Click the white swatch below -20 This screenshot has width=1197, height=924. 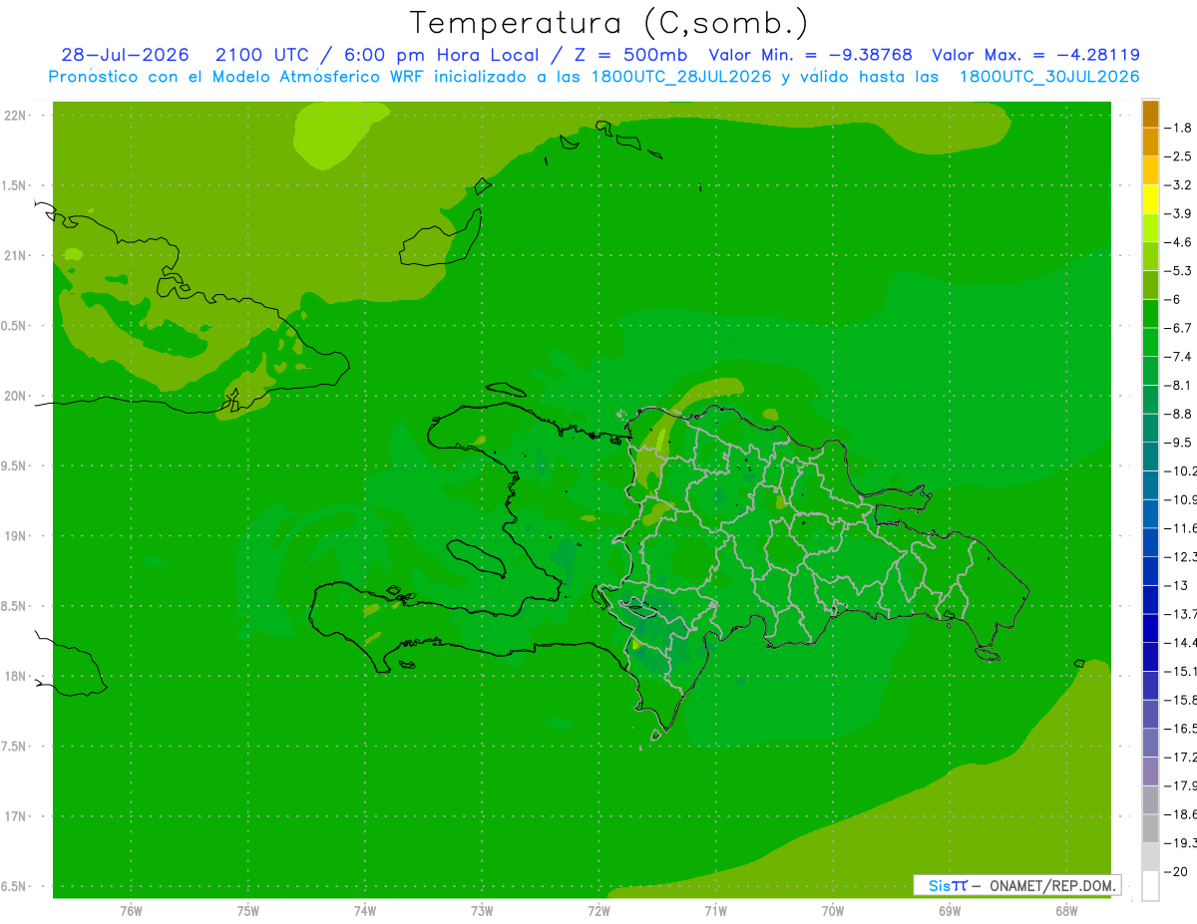tap(1150, 885)
